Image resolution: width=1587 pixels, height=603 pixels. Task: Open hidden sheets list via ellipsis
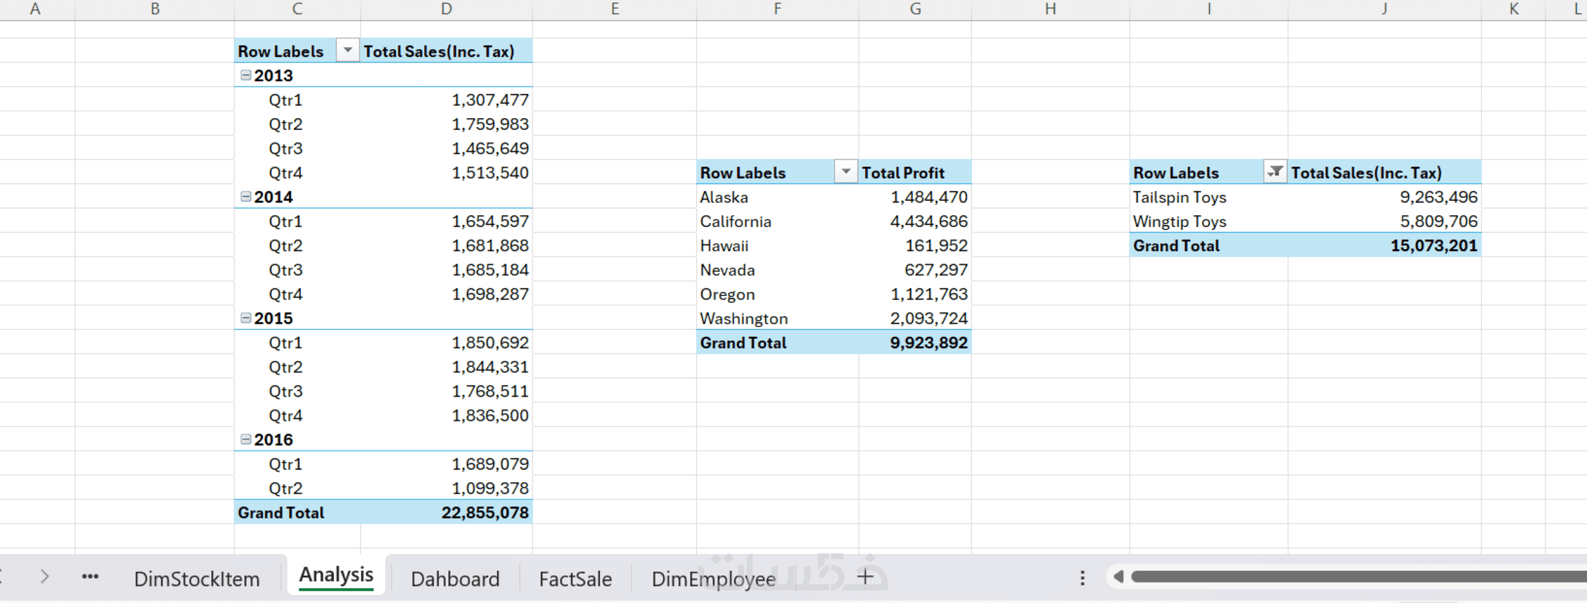(x=90, y=577)
